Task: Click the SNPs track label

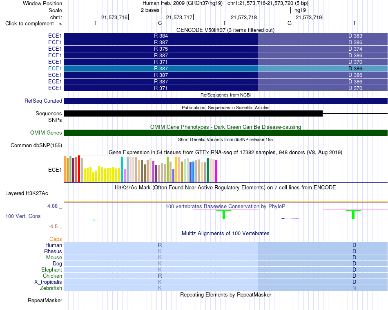Action: click(55, 120)
